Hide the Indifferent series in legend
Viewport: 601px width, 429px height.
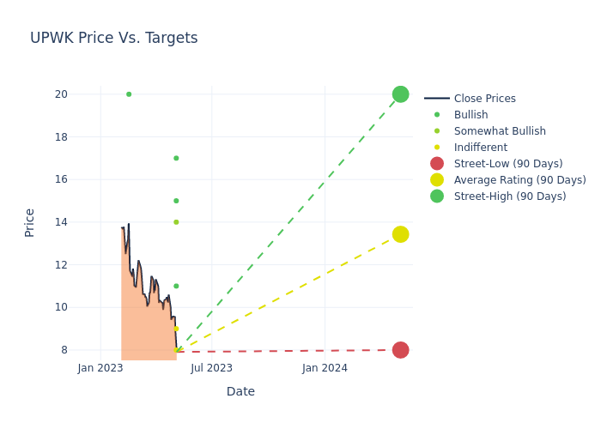[480, 148]
